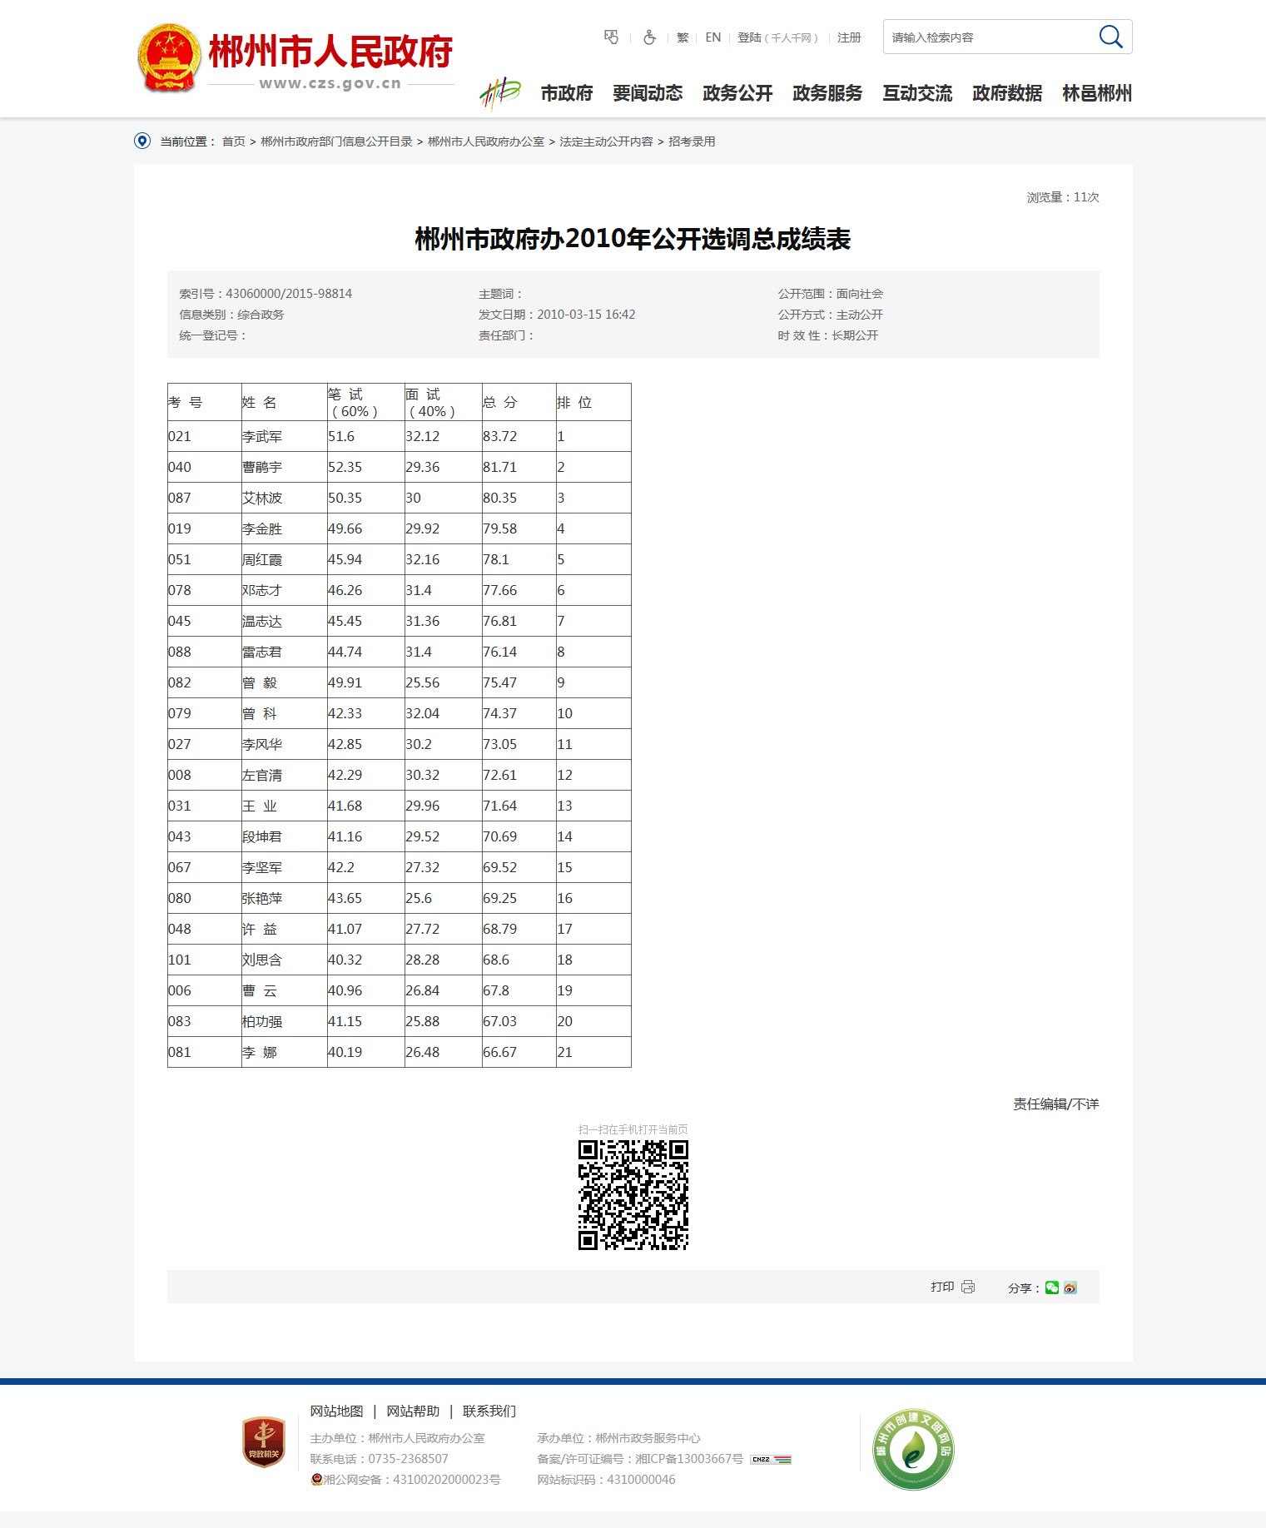1266x1528 pixels.
Task: Click the police shield icon by 湘公网安备
Action: tap(316, 1479)
